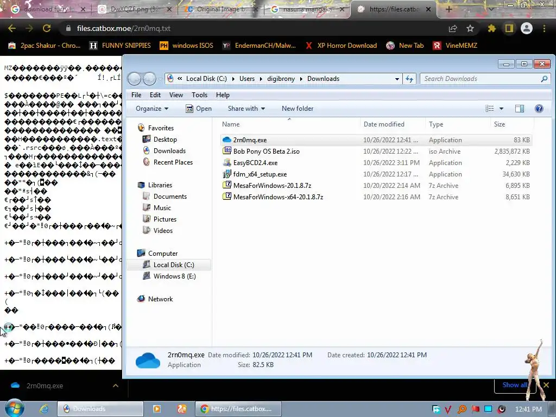This screenshot has height=417, width=556.
Task: Open the FUNNY SNIPPIES bookmark
Action: pyautogui.click(x=120, y=46)
